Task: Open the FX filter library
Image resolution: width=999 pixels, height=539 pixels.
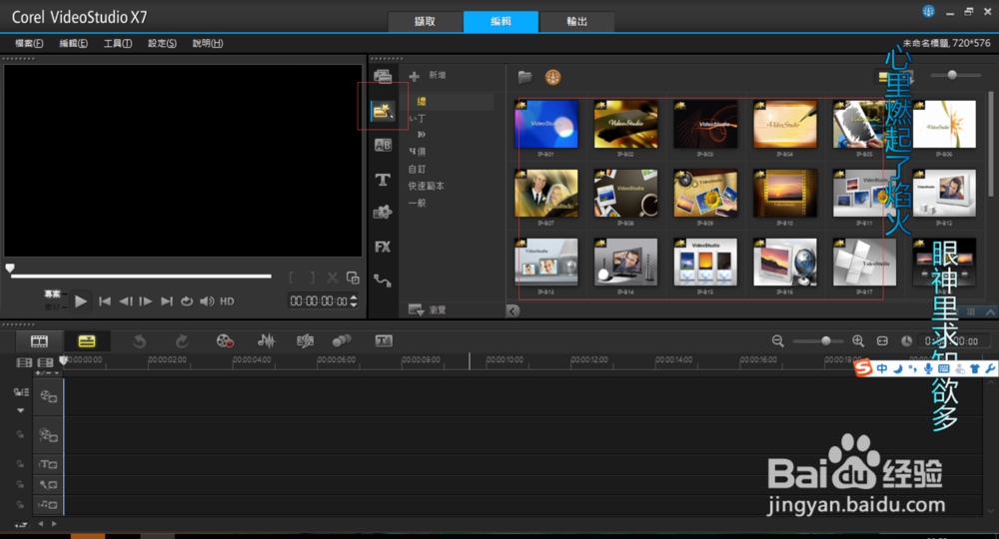Action: pyautogui.click(x=383, y=247)
